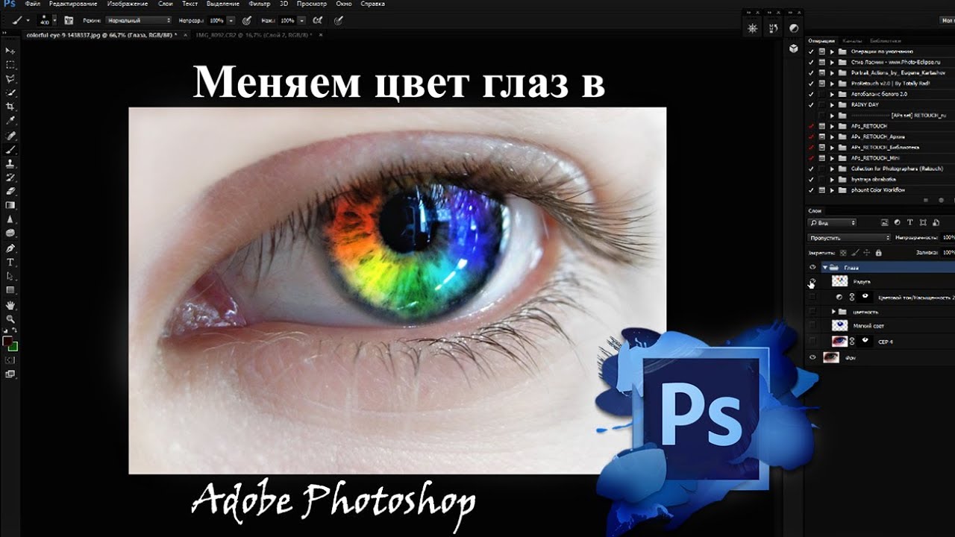Close the colorful eye document tab
This screenshot has height=537, width=955.
(186, 35)
